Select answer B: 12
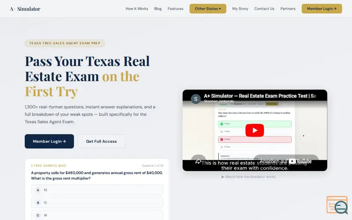The width and height of the screenshot is (352, 220). tap(97, 203)
